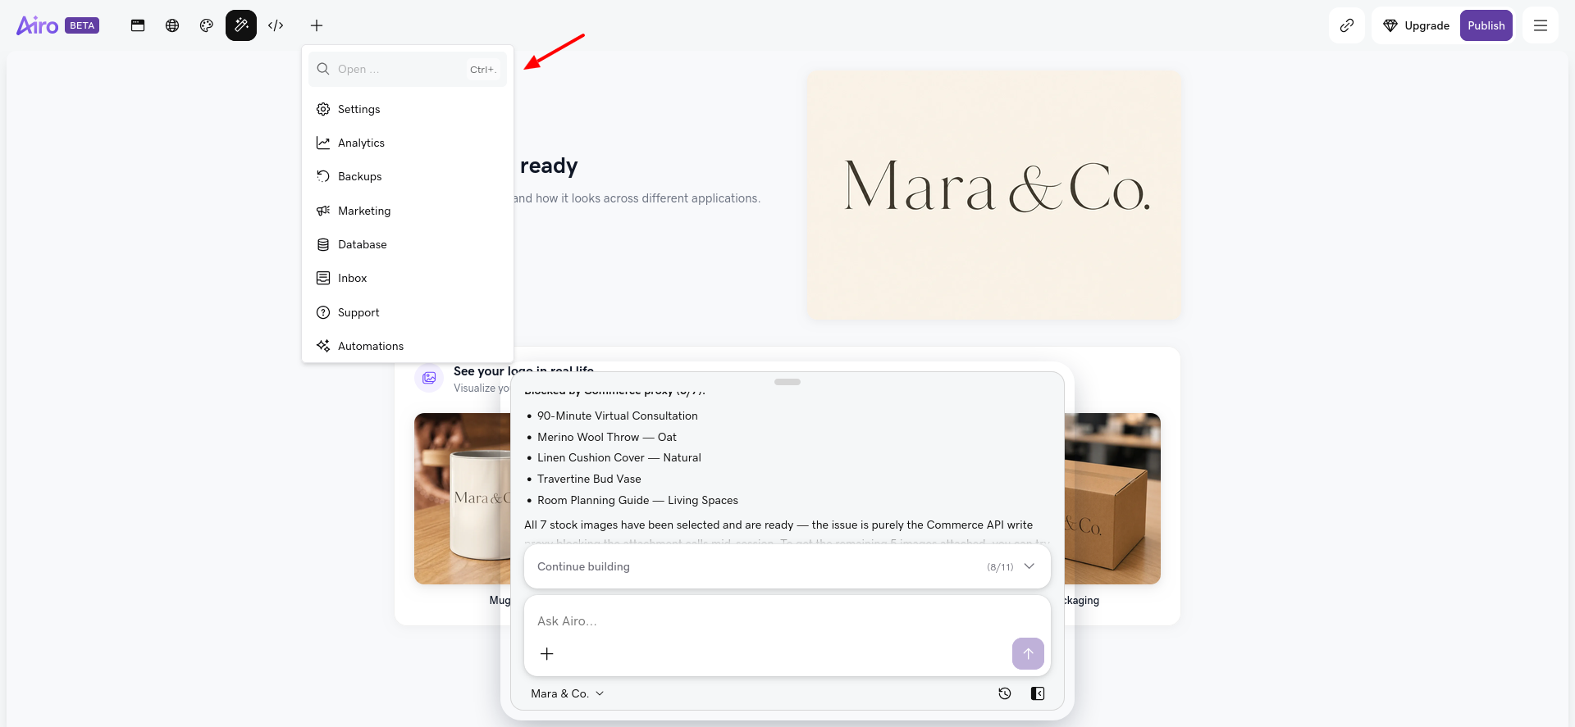Select text Linen Cushion Cover — Natural

click(x=619, y=457)
